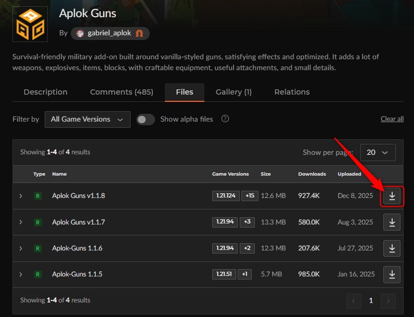Click the 985.0K downloads value

pyautogui.click(x=309, y=274)
